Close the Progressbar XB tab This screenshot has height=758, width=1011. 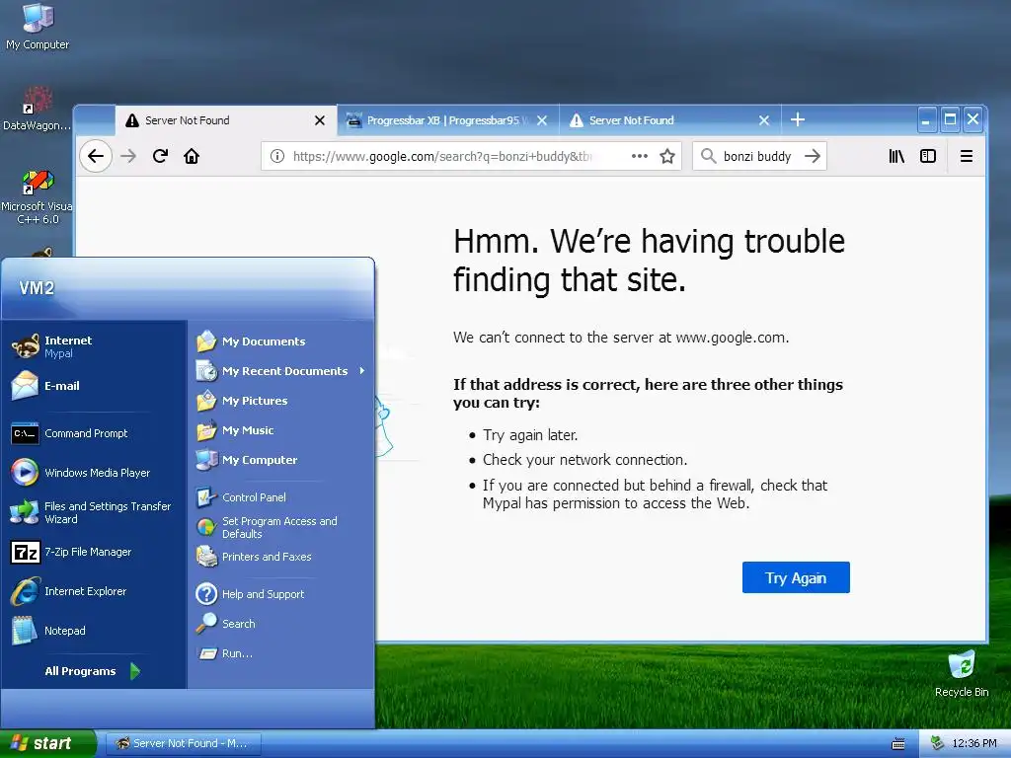click(x=542, y=120)
